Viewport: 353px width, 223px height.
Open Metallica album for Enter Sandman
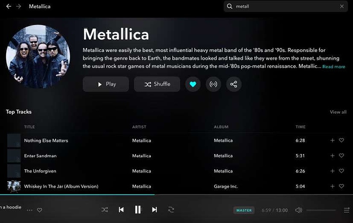click(223, 156)
